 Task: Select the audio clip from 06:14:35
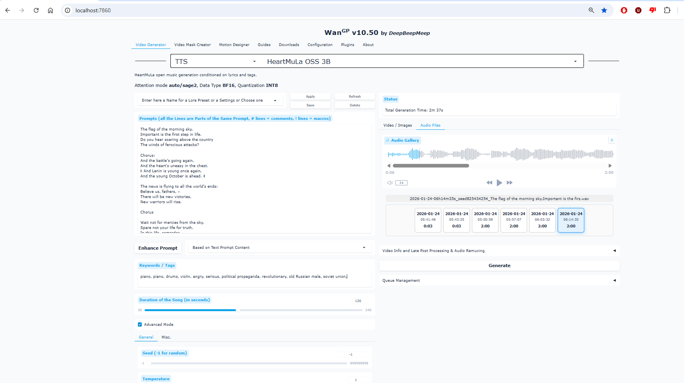click(571, 220)
